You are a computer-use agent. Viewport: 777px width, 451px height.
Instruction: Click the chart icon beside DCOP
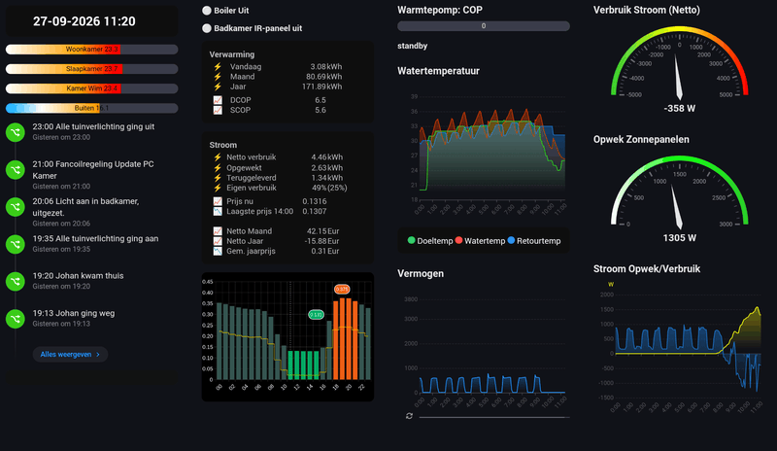(x=218, y=100)
